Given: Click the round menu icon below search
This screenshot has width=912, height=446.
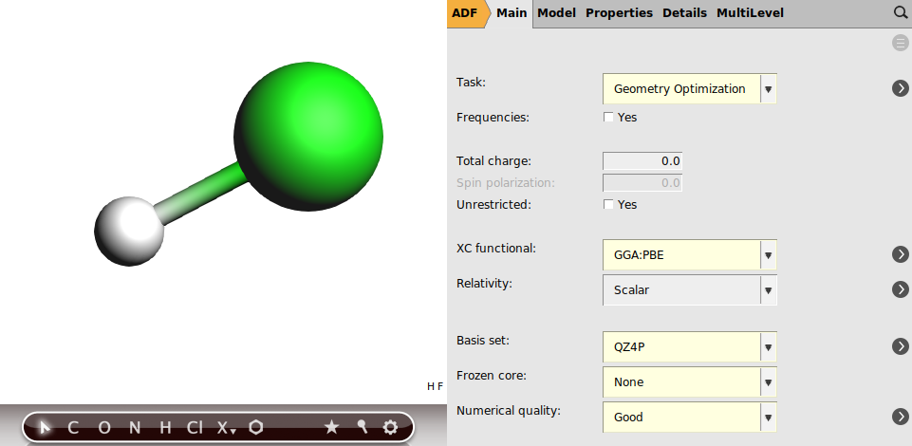Looking at the screenshot, I should tap(901, 43).
